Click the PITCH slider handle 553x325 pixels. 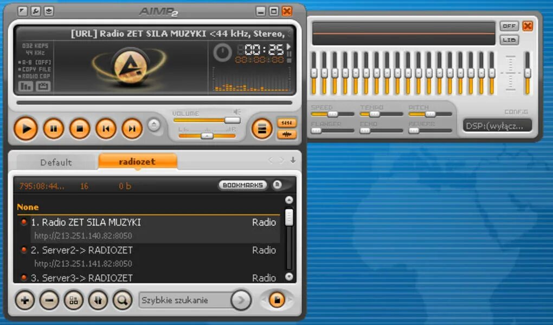coord(430,114)
